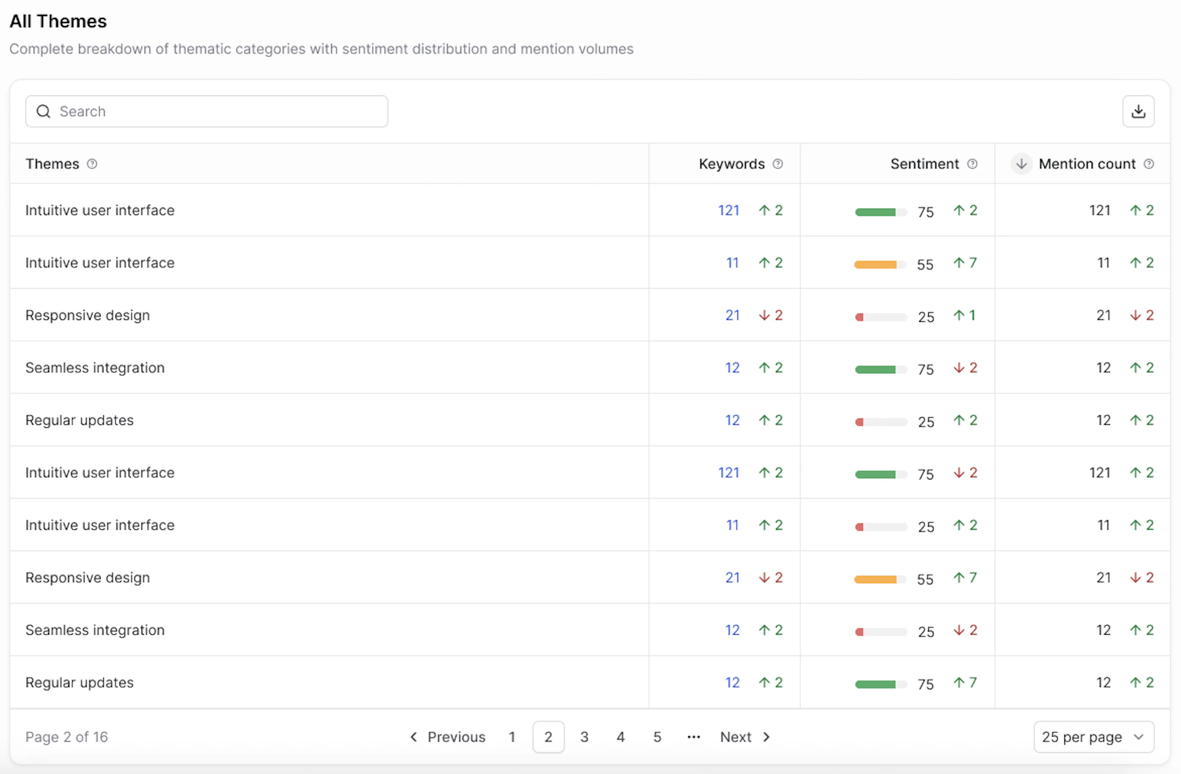Sort by the Sentiment column header

coord(924,164)
